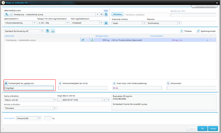Click the search magnifier icon beside Läkemedel/process
The height and width of the screenshot is (133, 221).
tap(102, 15)
